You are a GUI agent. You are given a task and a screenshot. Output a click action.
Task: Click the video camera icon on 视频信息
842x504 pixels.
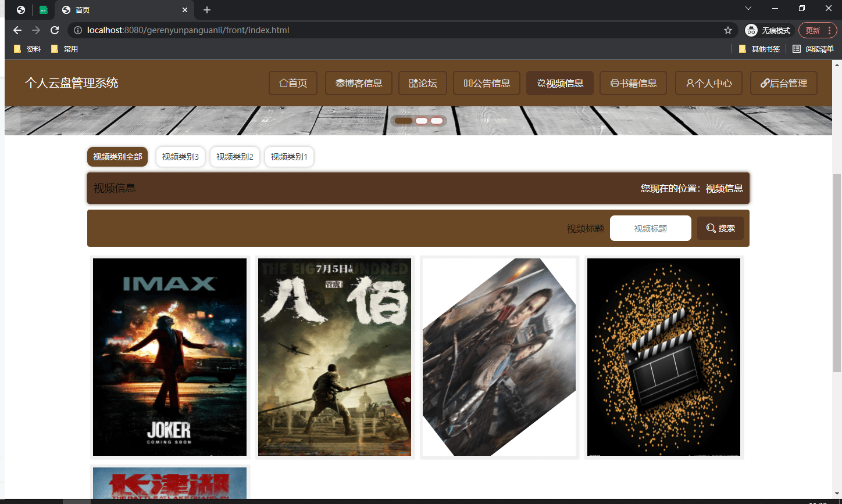(x=541, y=83)
